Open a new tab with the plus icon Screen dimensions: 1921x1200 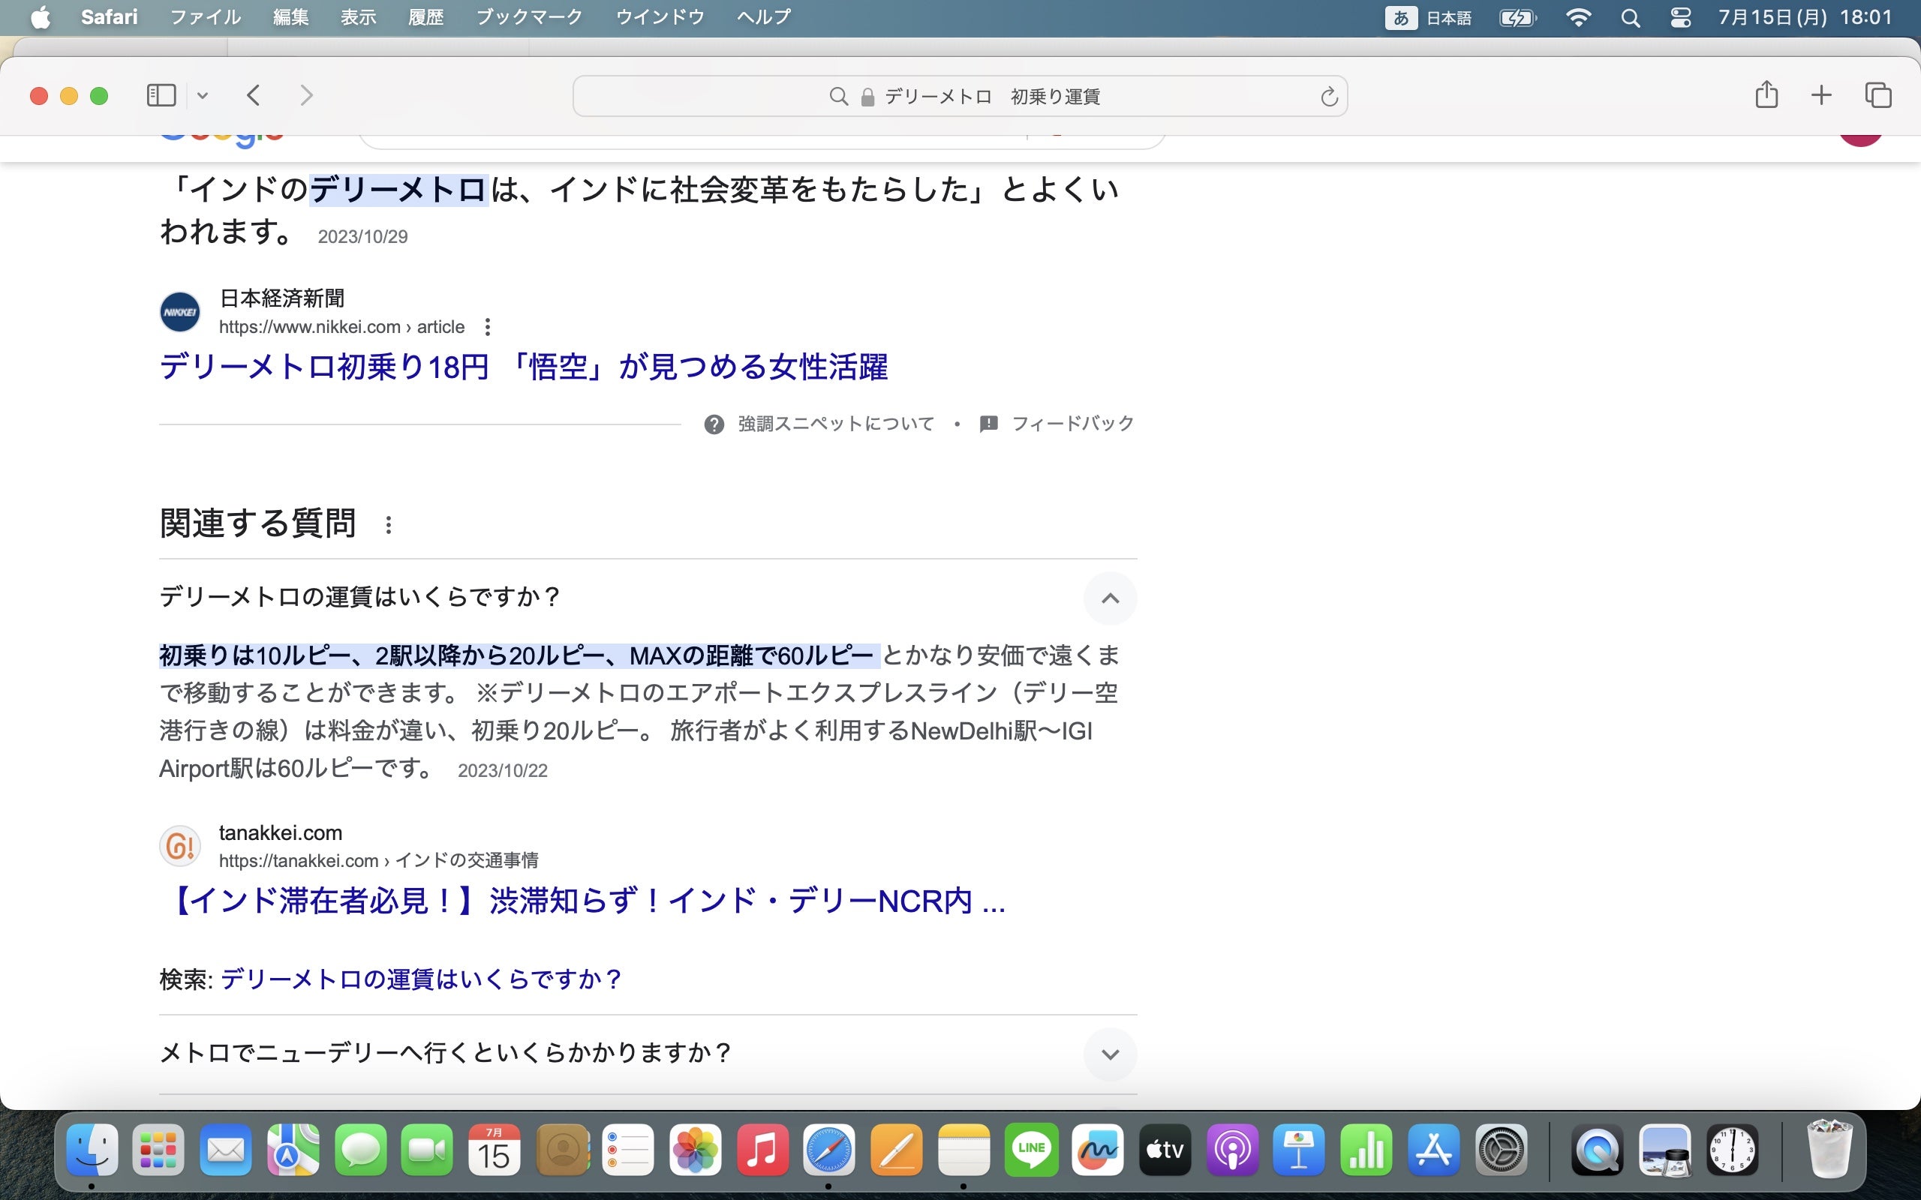[1821, 96]
